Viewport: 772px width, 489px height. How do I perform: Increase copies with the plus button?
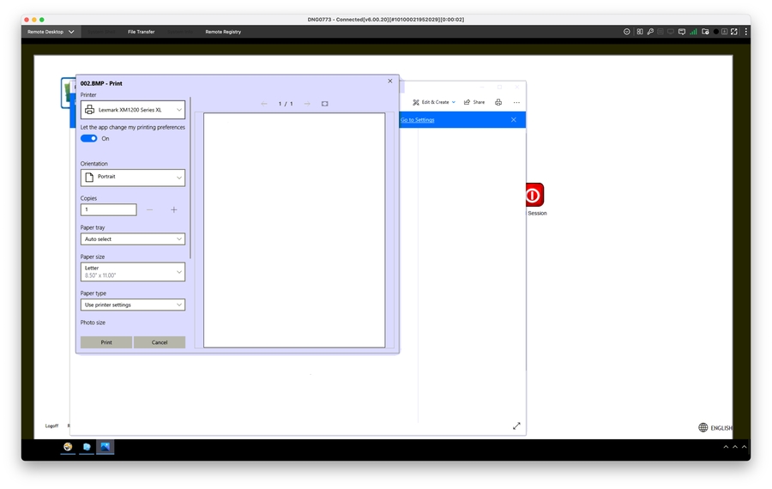click(x=174, y=209)
